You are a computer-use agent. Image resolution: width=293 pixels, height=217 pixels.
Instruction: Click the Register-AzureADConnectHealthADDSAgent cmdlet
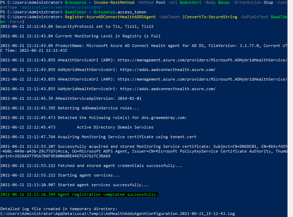[110, 17]
